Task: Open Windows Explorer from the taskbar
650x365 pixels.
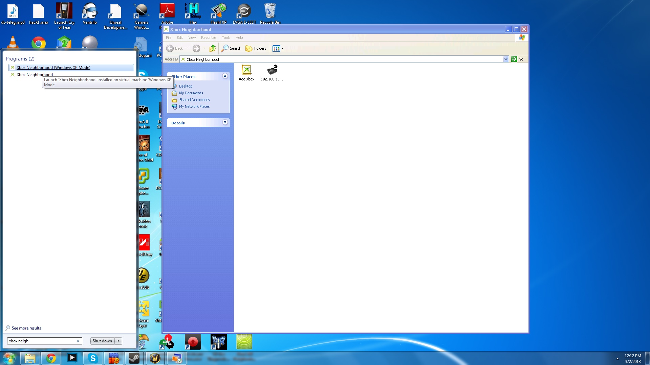Action: pyautogui.click(x=30, y=358)
